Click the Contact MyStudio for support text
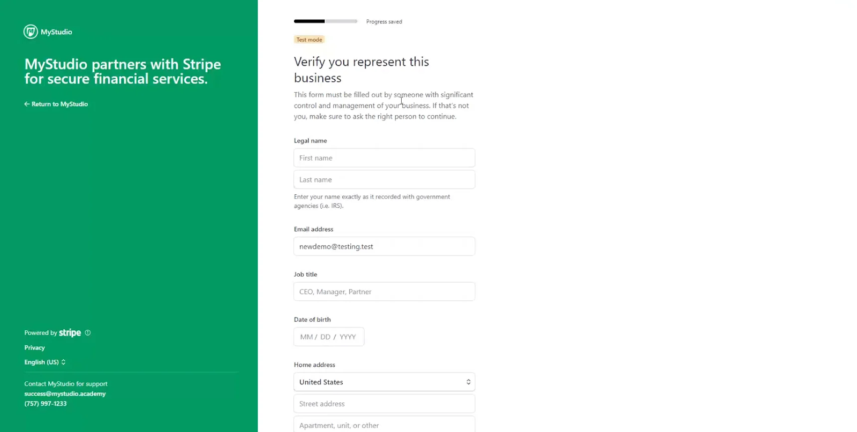The image size is (857, 432). point(66,384)
